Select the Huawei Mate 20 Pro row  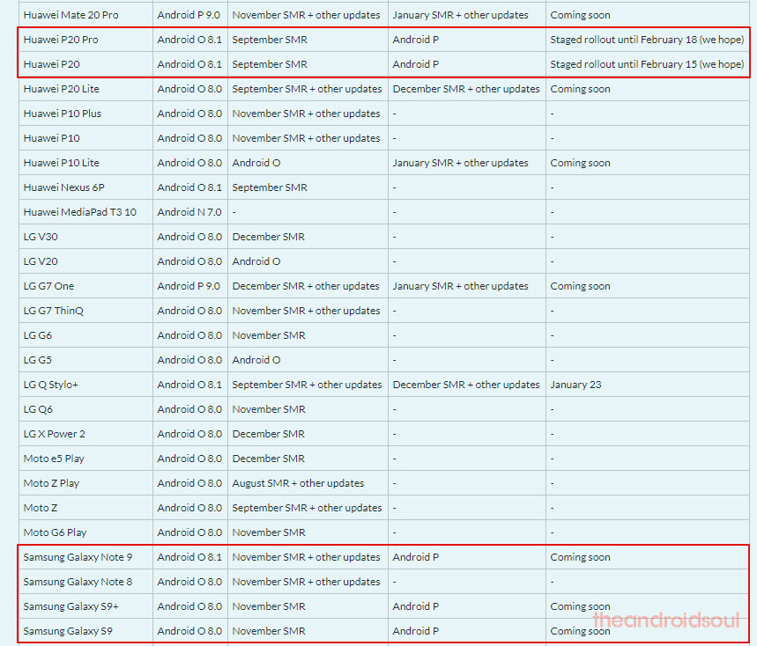point(384,15)
